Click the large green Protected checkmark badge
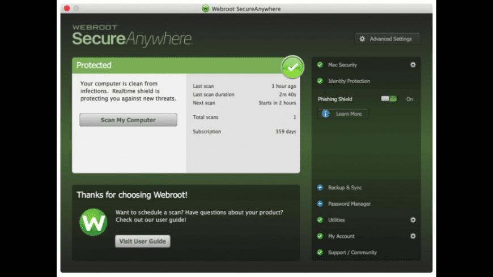 (292, 67)
